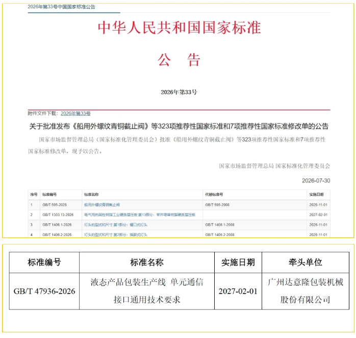This screenshot has width=356, height=338.
Task: Select the large 2027-02-01 cell in lower table
Action: point(238,291)
